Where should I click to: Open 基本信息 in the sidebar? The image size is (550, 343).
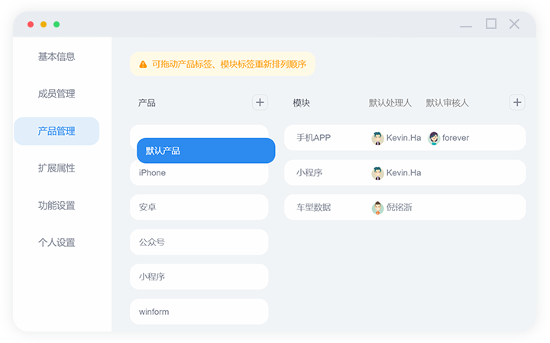click(x=57, y=56)
